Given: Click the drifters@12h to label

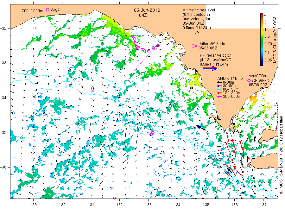Looking at the screenshot, I should [212, 44].
